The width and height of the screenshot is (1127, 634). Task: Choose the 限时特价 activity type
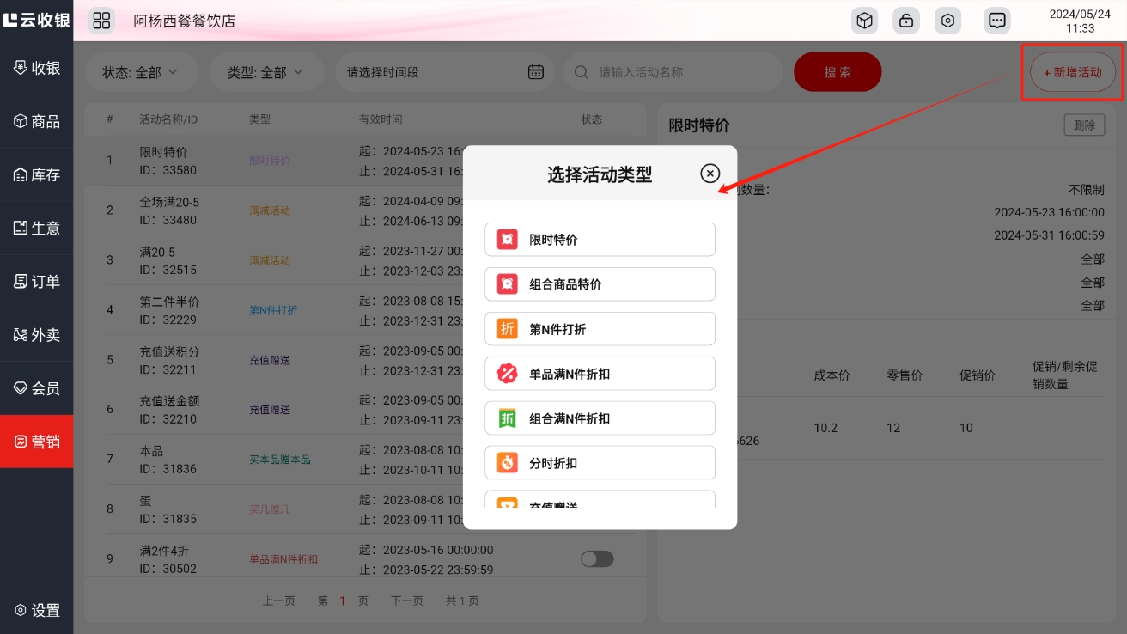[x=600, y=240]
